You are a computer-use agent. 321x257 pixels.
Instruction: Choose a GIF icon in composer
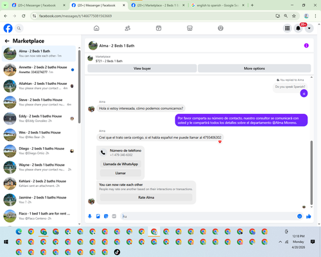click(114, 217)
